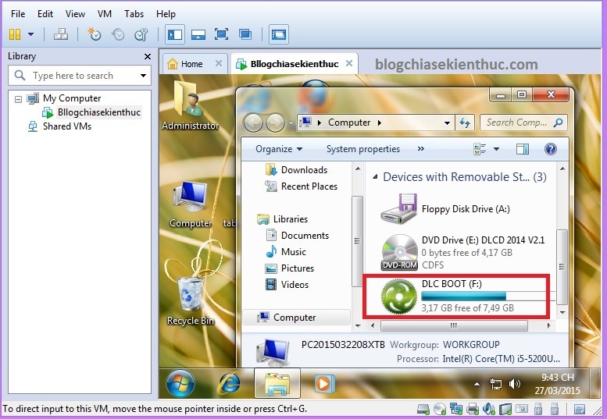The image size is (607, 419).
Task: Revert the VM to snapshot
Action: (x=118, y=34)
